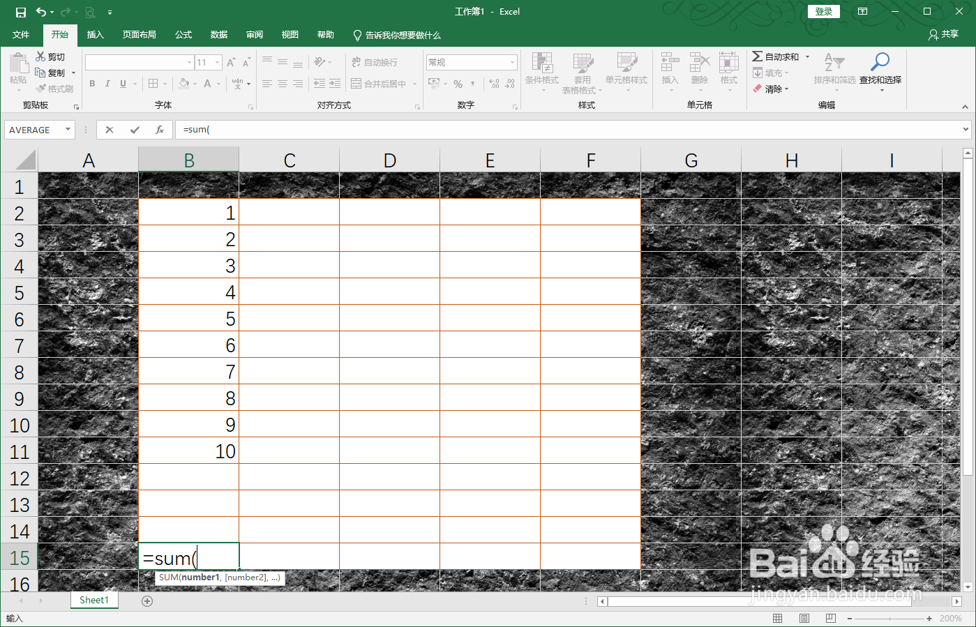Click the Borders icon

coord(153,84)
